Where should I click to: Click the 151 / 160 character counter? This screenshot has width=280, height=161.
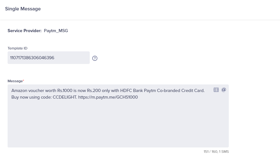coord(216,152)
